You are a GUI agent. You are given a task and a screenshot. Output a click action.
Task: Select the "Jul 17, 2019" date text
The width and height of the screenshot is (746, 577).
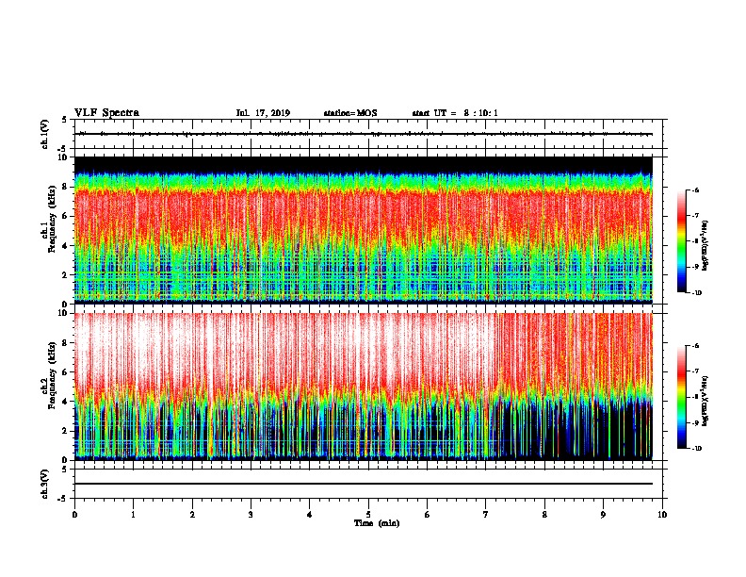[263, 113]
